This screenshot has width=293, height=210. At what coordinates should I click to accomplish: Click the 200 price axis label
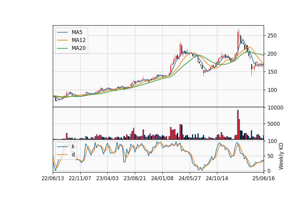click(x=272, y=54)
